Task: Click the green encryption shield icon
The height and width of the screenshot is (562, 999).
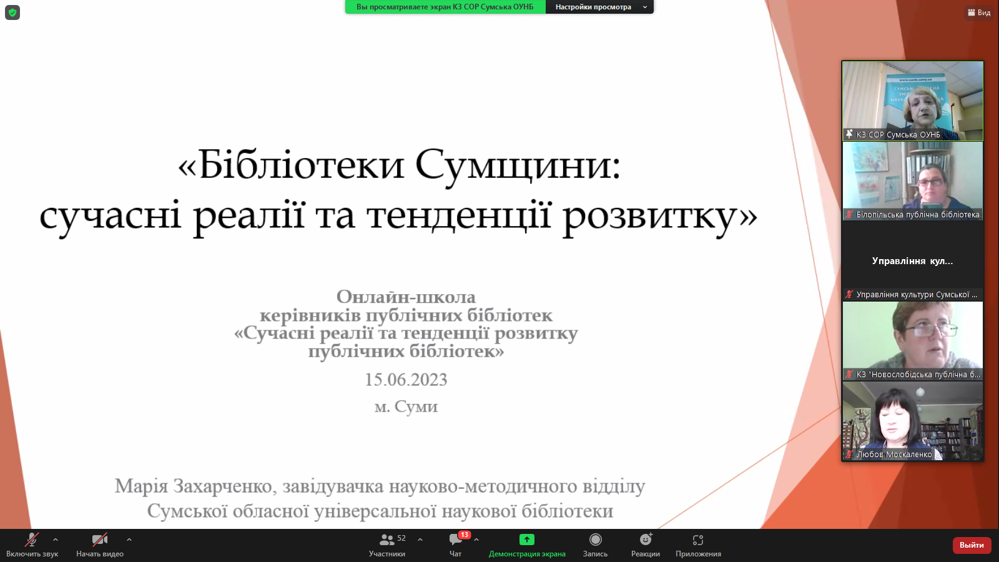Action: (12, 12)
